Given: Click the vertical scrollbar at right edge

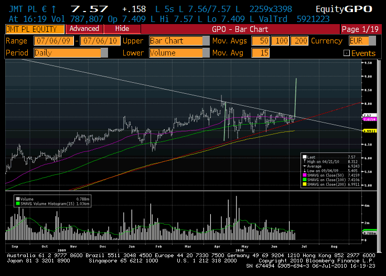Looking at the screenshot, I should point(379,155).
